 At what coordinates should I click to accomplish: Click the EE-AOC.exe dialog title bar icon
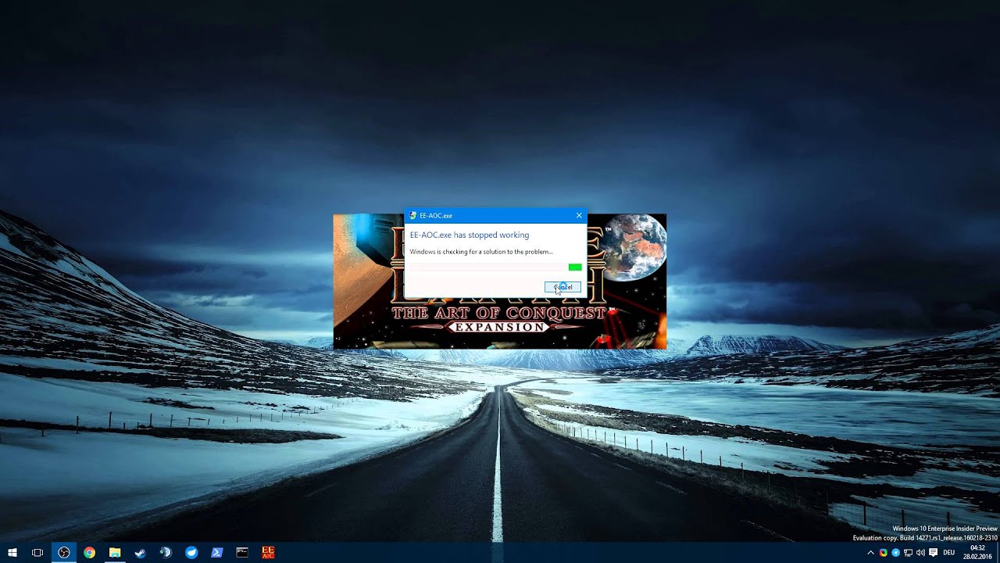(412, 215)
